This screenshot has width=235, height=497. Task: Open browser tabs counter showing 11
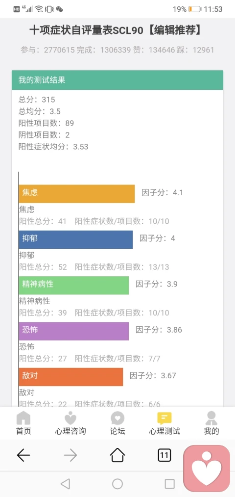(x=164, y=455)
